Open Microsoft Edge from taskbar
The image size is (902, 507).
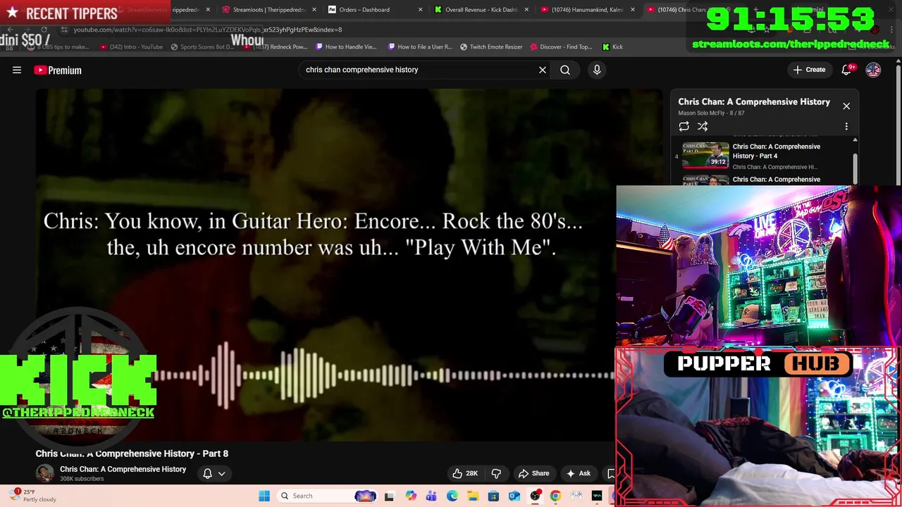pyautogui.click(x=452, y=496)
